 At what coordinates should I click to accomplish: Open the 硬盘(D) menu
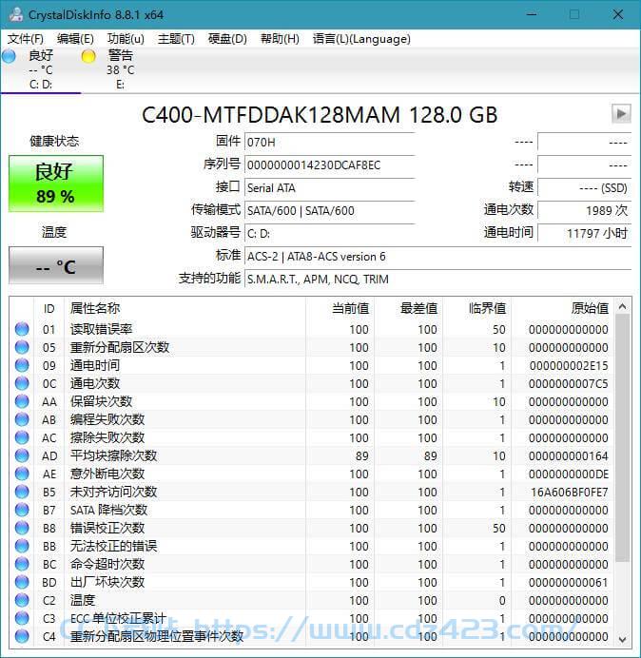[x=227, y=39]
